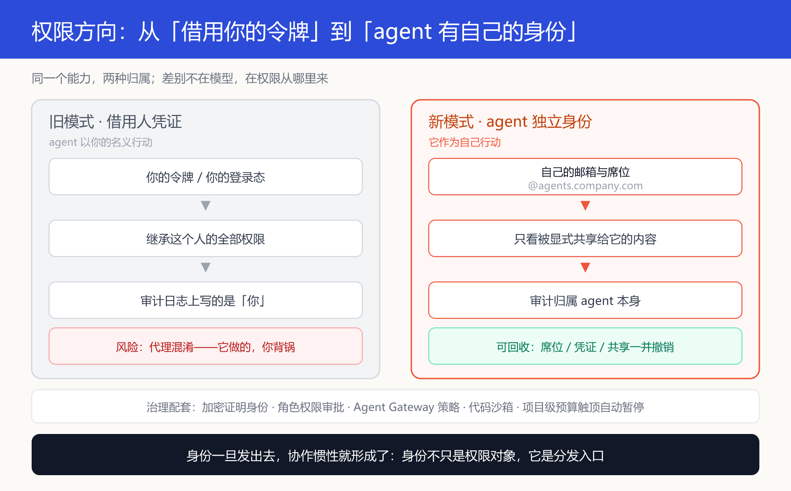Click the red arrow below 只看被显式共享 box
Image resolution: width=791 pixels, height=491 pixels.
point(585,267)
